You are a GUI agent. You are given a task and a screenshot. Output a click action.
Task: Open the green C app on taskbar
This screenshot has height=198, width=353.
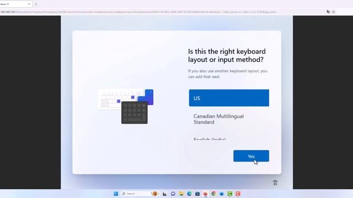(x=230, y=194)
